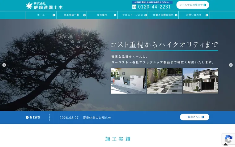
Task: Open the ホーム menu item
Action: 41,15
